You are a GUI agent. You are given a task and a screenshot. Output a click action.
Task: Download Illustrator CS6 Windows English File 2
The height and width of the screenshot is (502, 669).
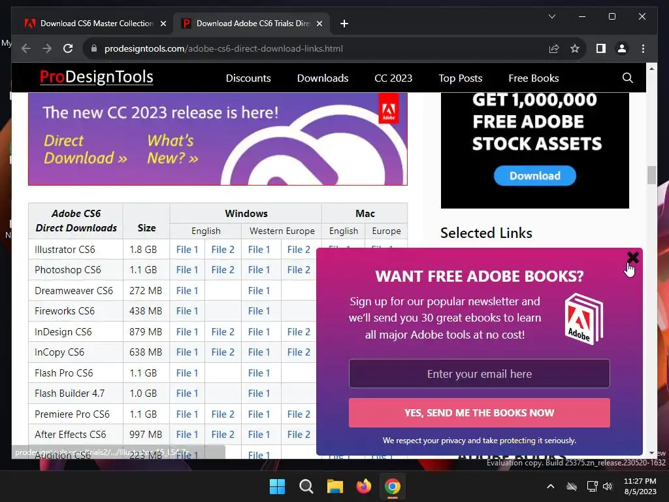click(223, 249)
